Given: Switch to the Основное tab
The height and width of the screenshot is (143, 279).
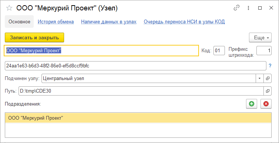Looking at the screenshot, I should pos(19,22).
